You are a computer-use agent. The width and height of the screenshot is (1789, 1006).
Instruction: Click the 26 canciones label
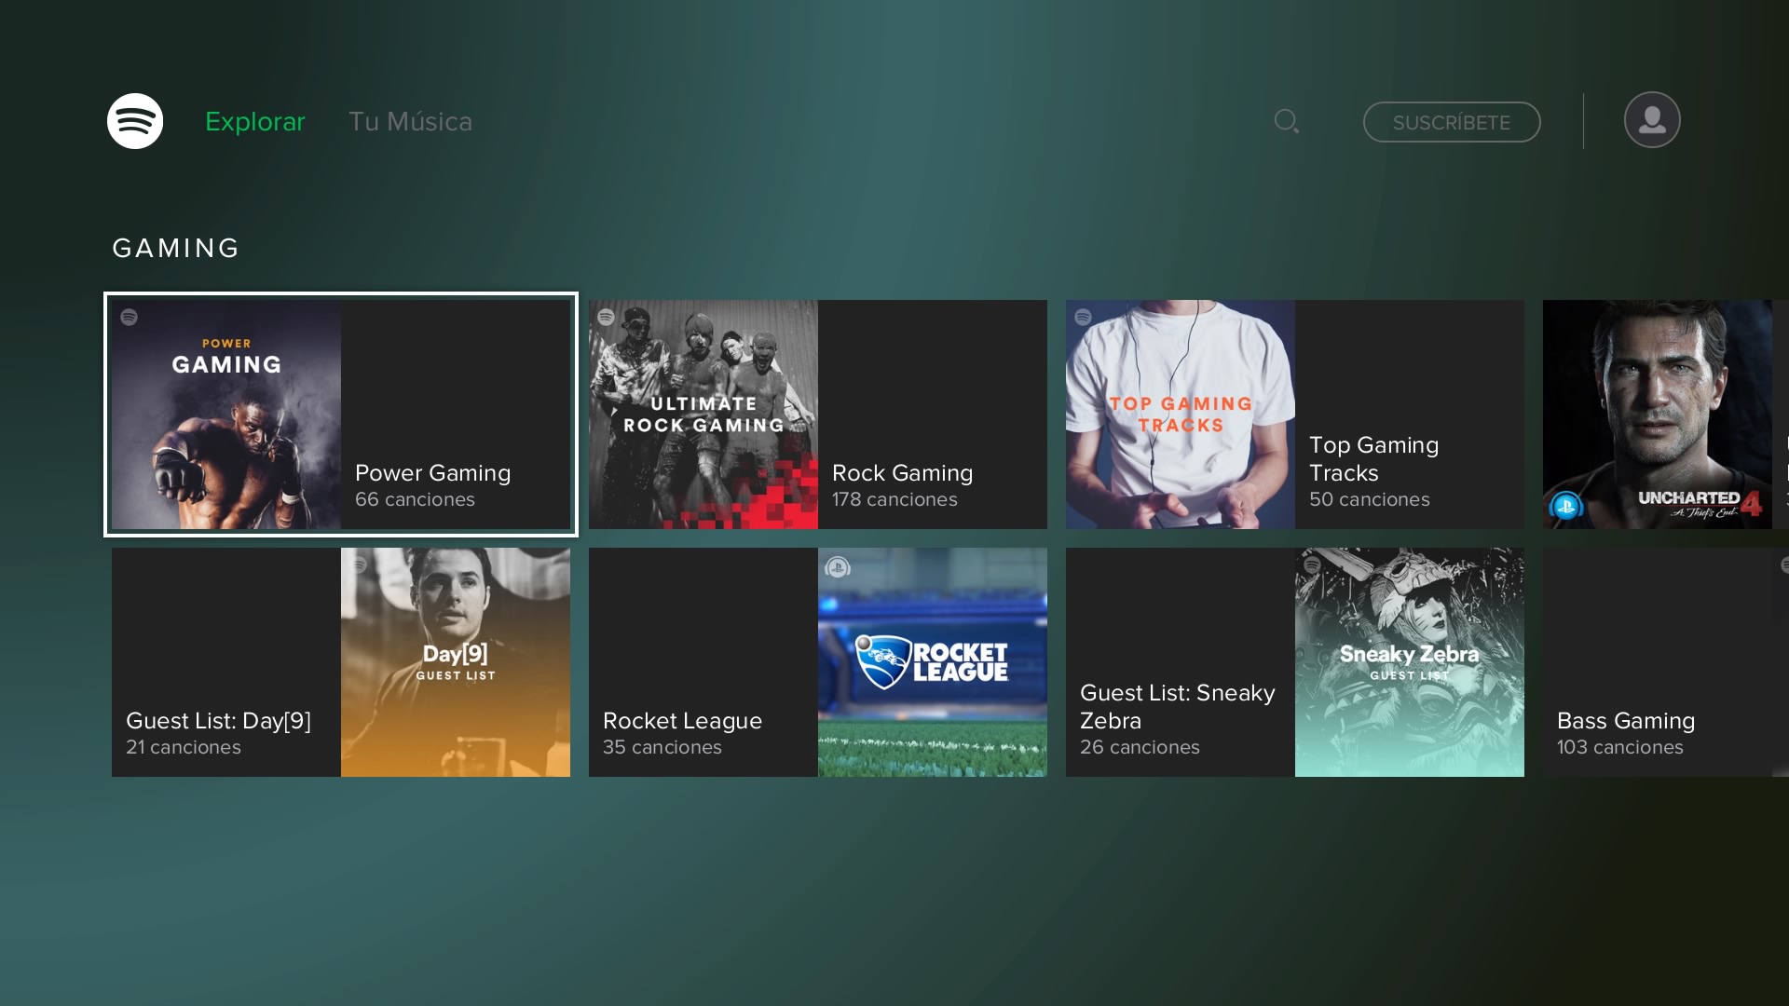click(1140, 747)
